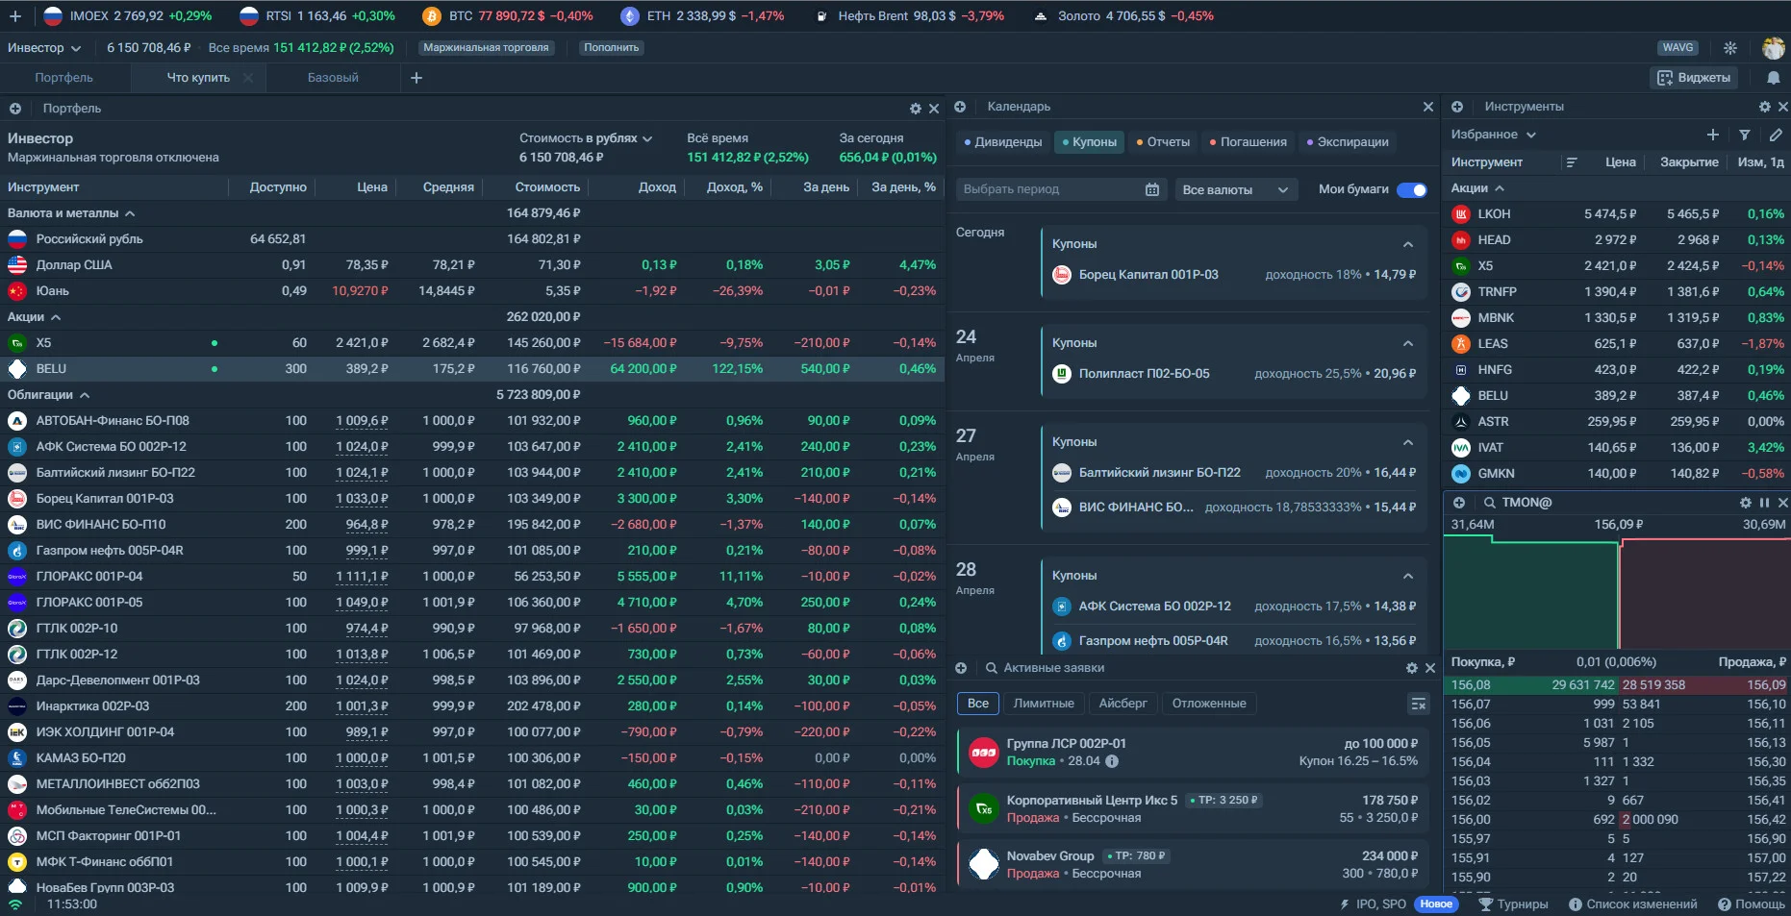The width and height of the screenshot is (1791, 916).
Task: Click the link-group icon of Портфель widget
Action: [15, 109]
